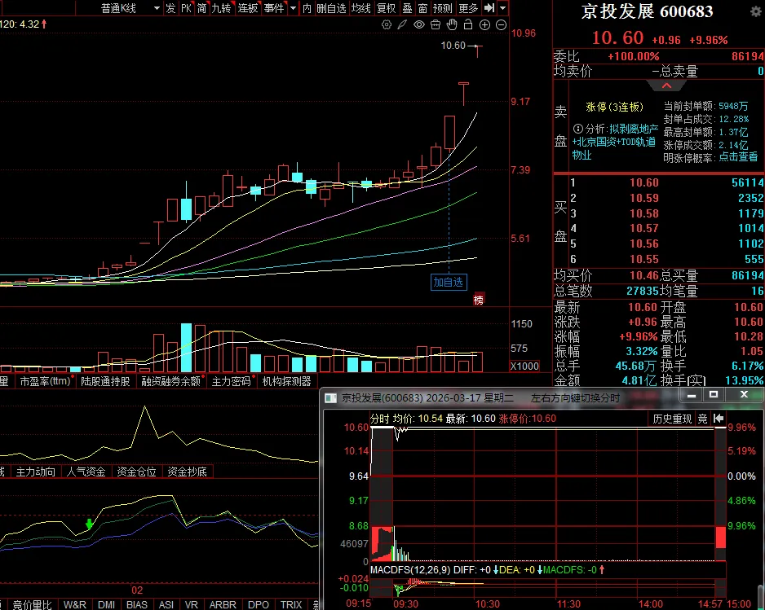Select the 资金抄底 tab
The image size is (765, 610).
[187, 472]
